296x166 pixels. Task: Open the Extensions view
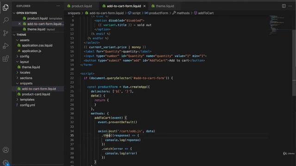click(6, 59)
